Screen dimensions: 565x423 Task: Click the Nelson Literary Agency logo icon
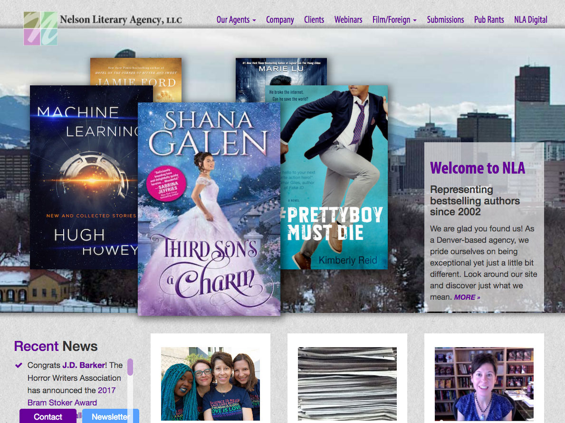click(40, 28)
